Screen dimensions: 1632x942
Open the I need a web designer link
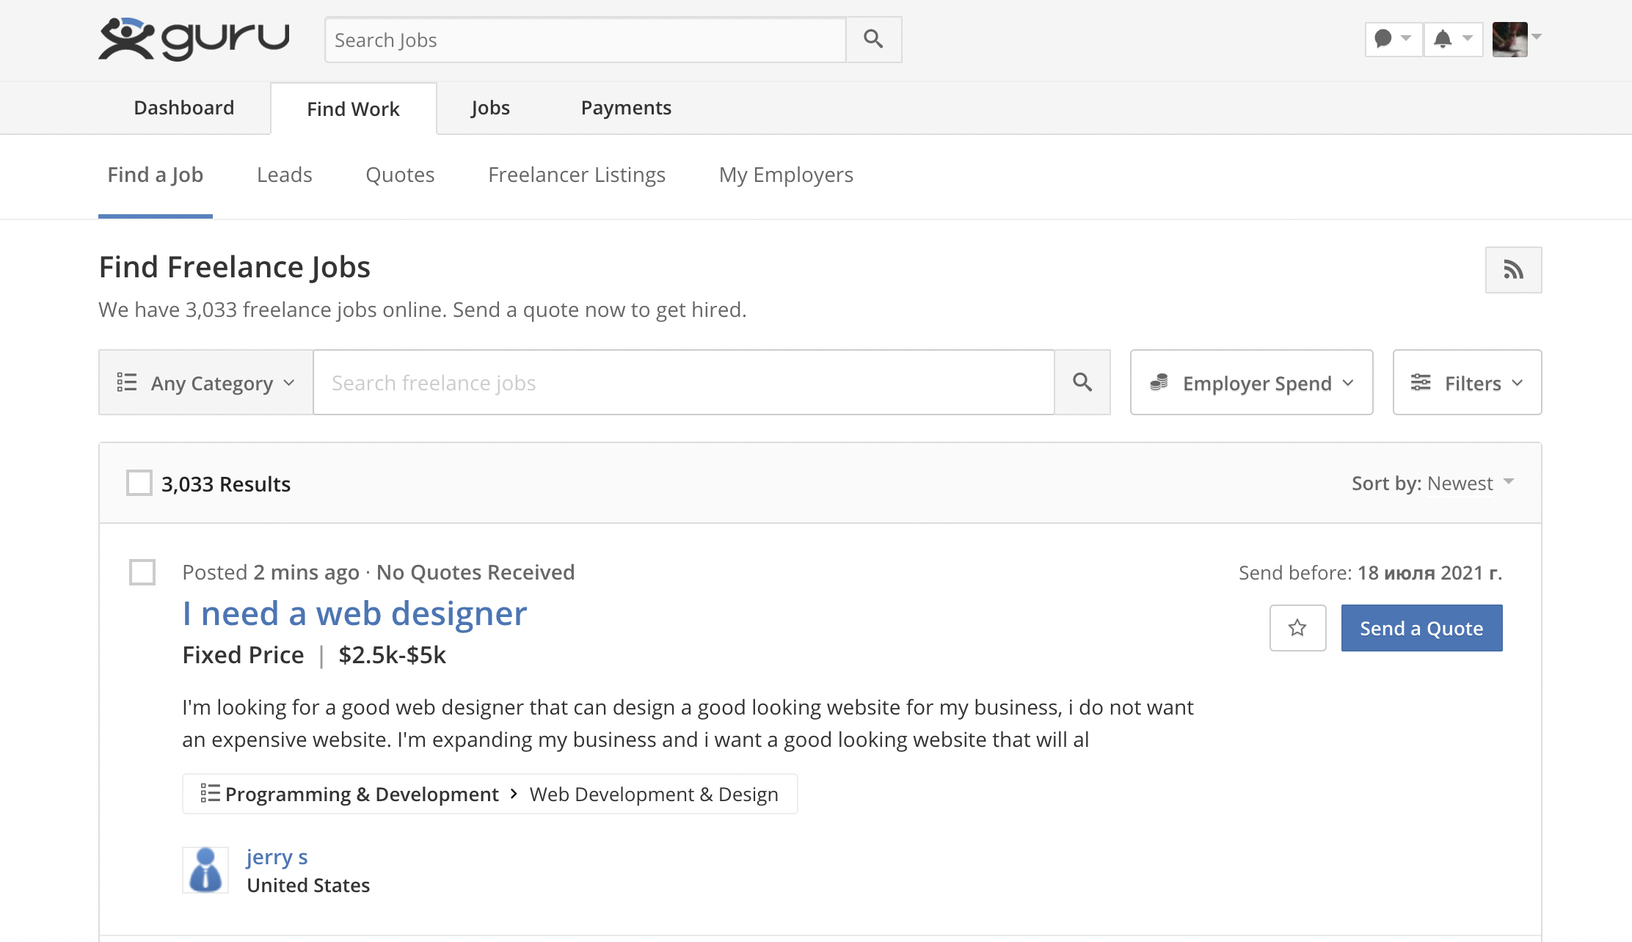[x=354, y=613]
